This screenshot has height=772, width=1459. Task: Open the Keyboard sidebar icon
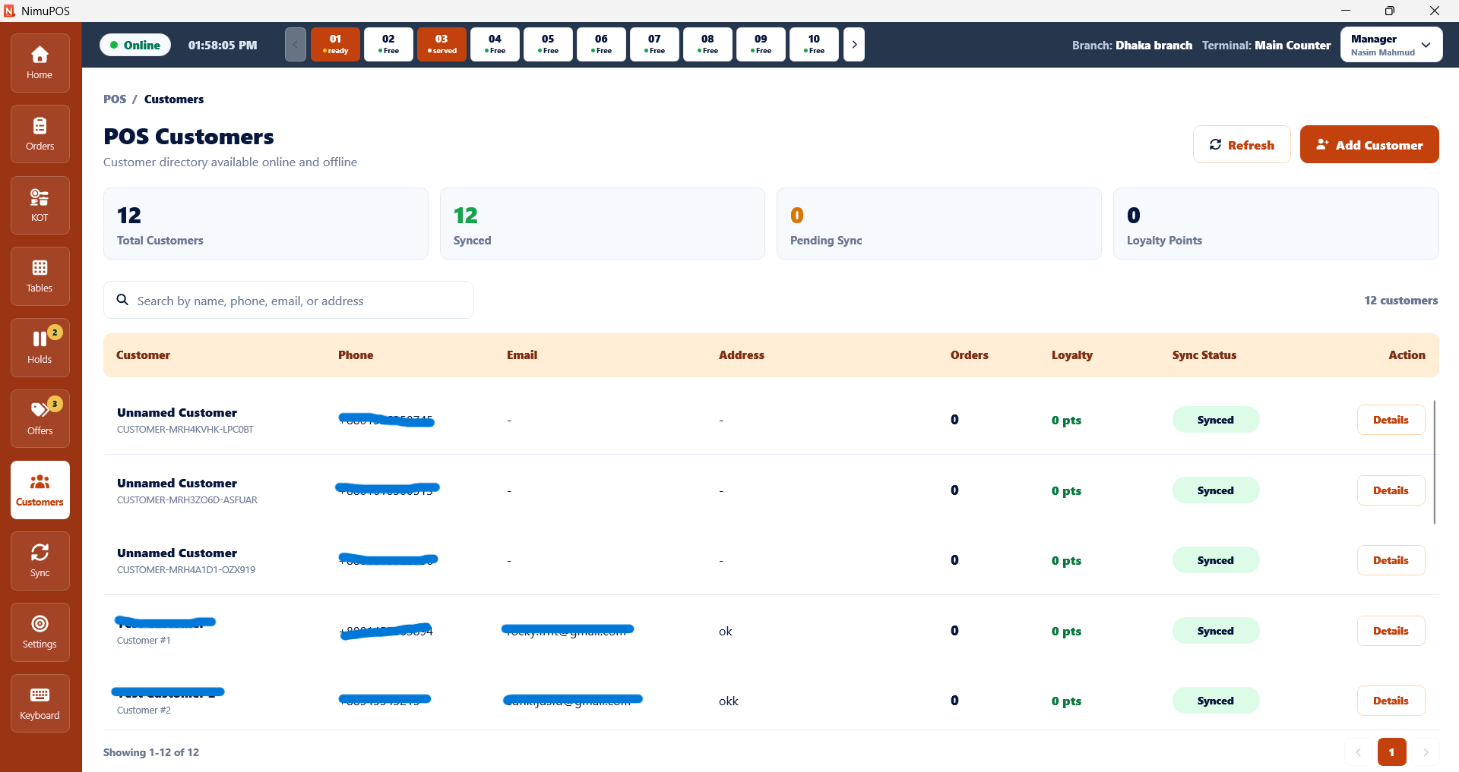[x=40, y=704]
